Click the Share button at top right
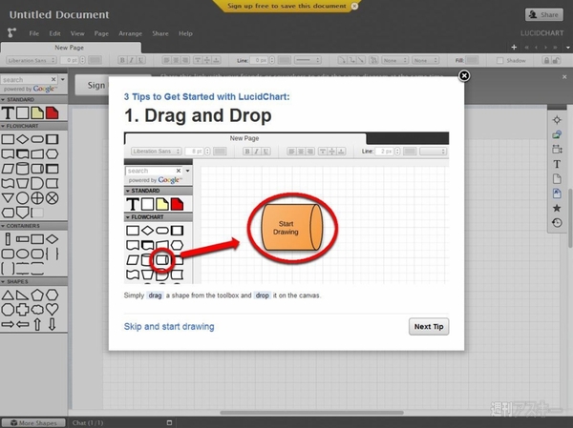The width and height of the screenshot is (573, 428). pos(544,14)
